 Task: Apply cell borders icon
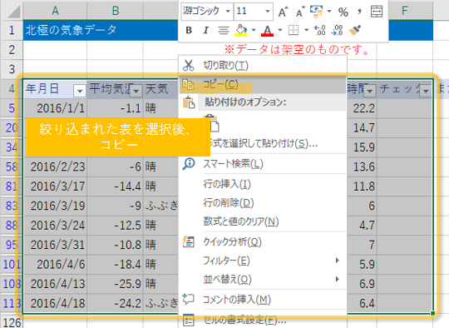pyautogui.click(x=294, y=30)
